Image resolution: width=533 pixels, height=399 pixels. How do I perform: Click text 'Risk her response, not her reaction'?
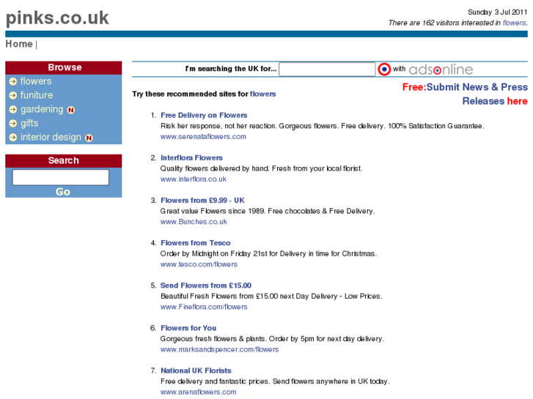click(218, 126)
